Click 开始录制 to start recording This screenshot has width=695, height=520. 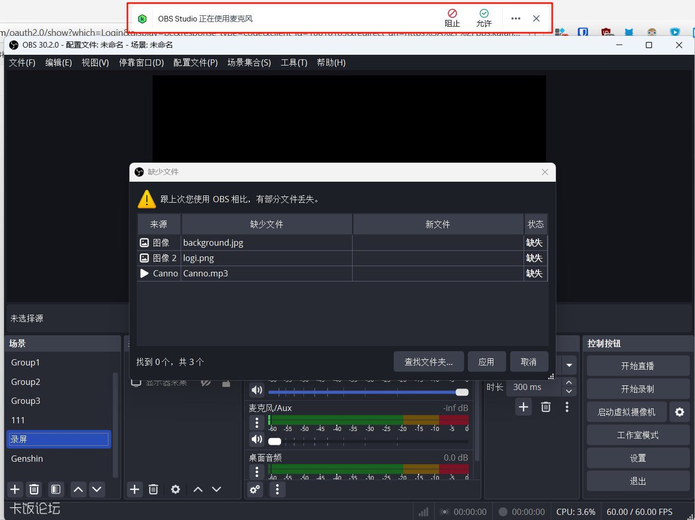[637, 389]
